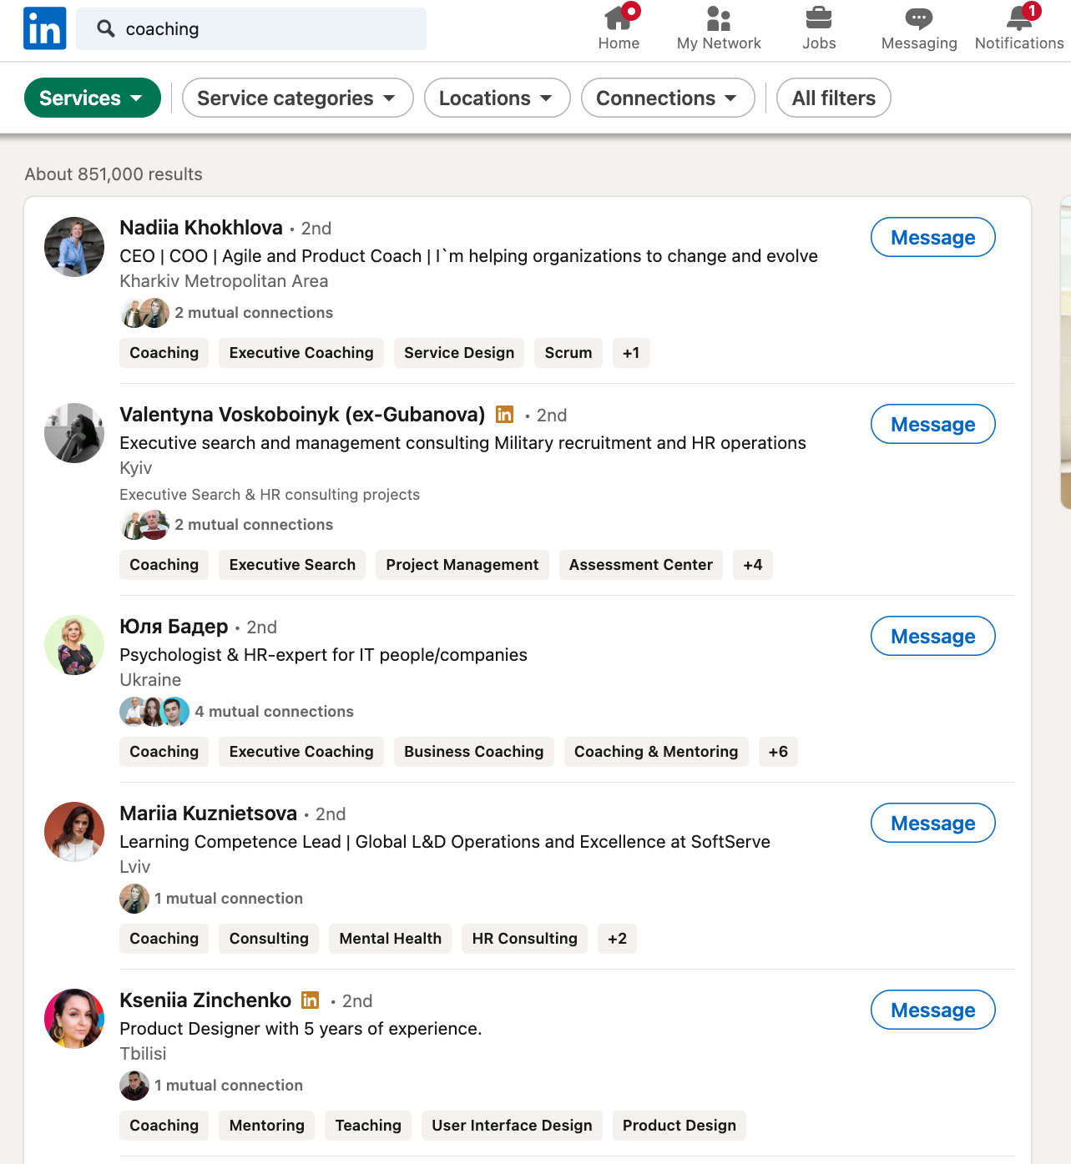The width and height of the screenshot is (1071, 1164).
Task: Open the All filters panel
Action: click(x=833, y=98)
